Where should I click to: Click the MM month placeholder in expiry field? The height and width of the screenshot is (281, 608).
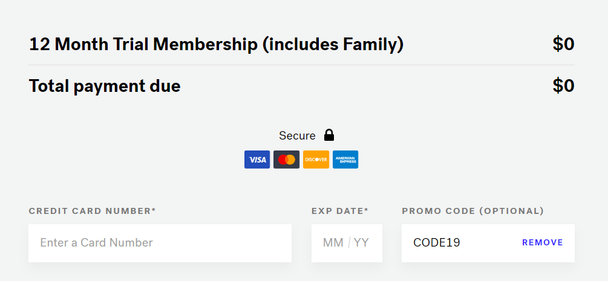pyautogui.click(x=333, y=243)
